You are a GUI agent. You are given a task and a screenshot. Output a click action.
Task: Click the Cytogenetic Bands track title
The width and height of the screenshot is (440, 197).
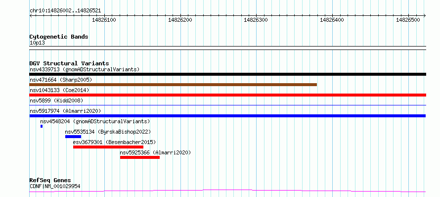(x=59, y=37)
